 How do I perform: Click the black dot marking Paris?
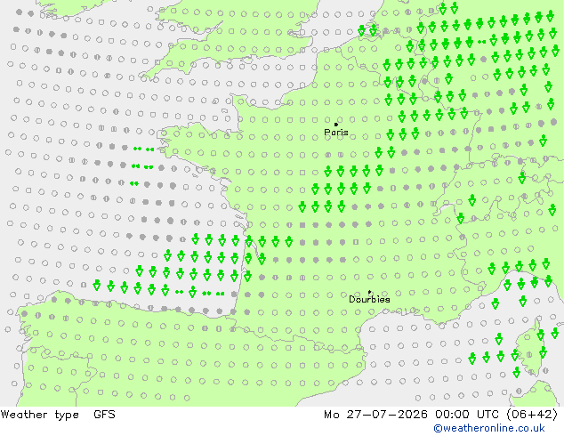[x=336, y=125]
